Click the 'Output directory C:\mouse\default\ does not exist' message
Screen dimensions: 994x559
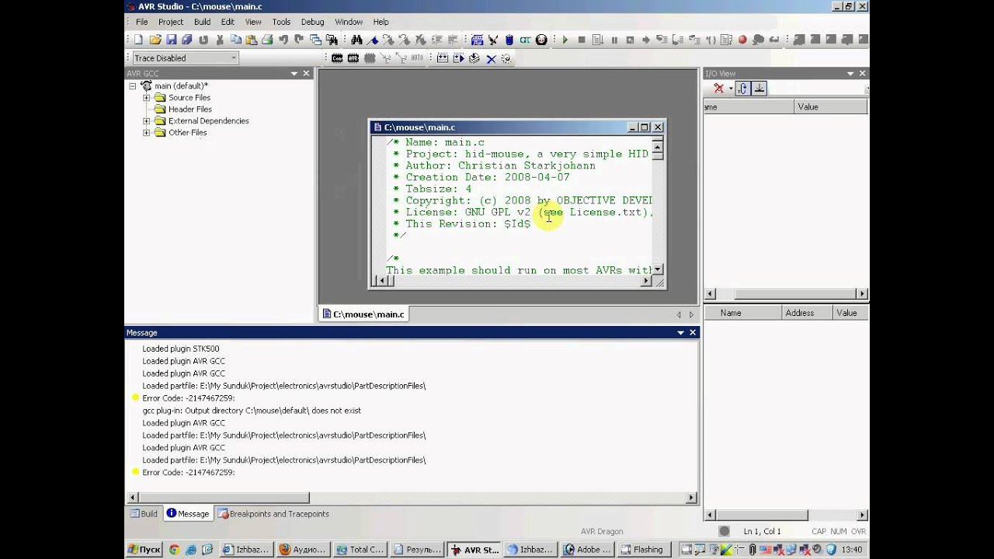click(x=252, y=411)
